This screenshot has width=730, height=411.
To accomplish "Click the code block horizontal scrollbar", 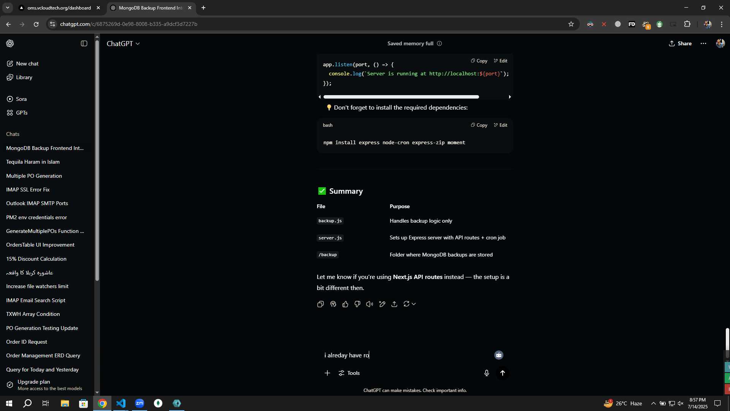I will pos(401,97).
